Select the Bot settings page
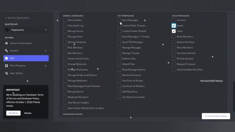 coord(26,58)
